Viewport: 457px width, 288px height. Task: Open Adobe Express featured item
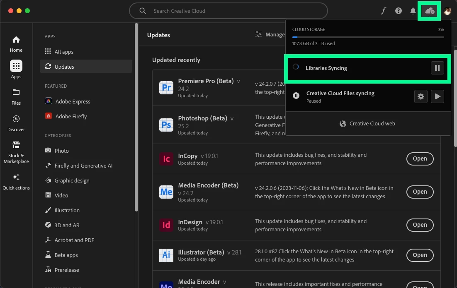tap(86, 101)
